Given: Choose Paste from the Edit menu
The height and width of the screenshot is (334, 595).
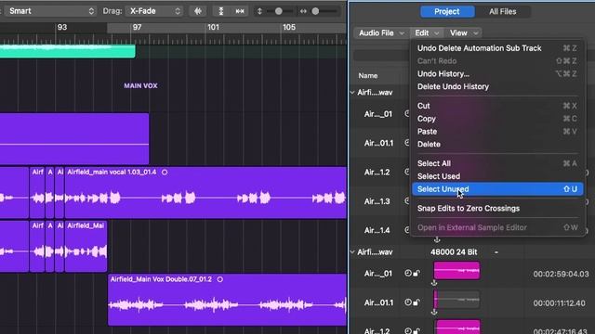Looking at the screenshot, I should pyautogui.click(x=497, y=132).
